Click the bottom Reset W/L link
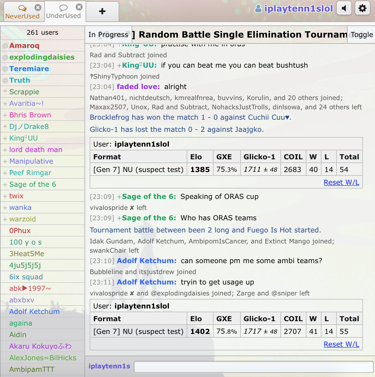Image resolution: width=375 pixels, height=377 pixels. click(341, 344)
